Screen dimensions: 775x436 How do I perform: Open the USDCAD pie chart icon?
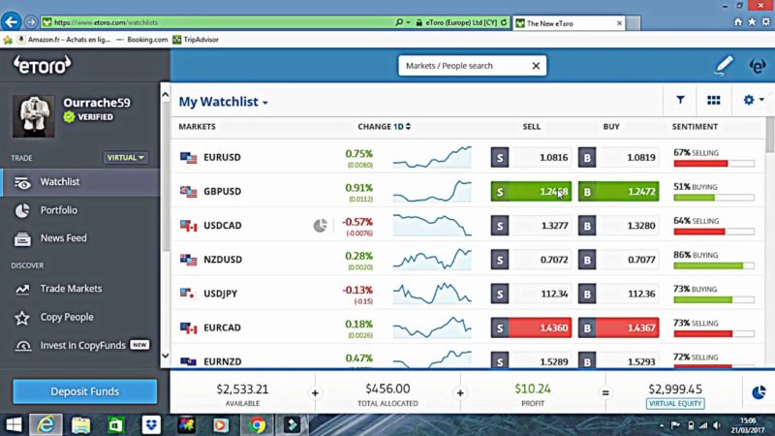click(x=321, y=226)
